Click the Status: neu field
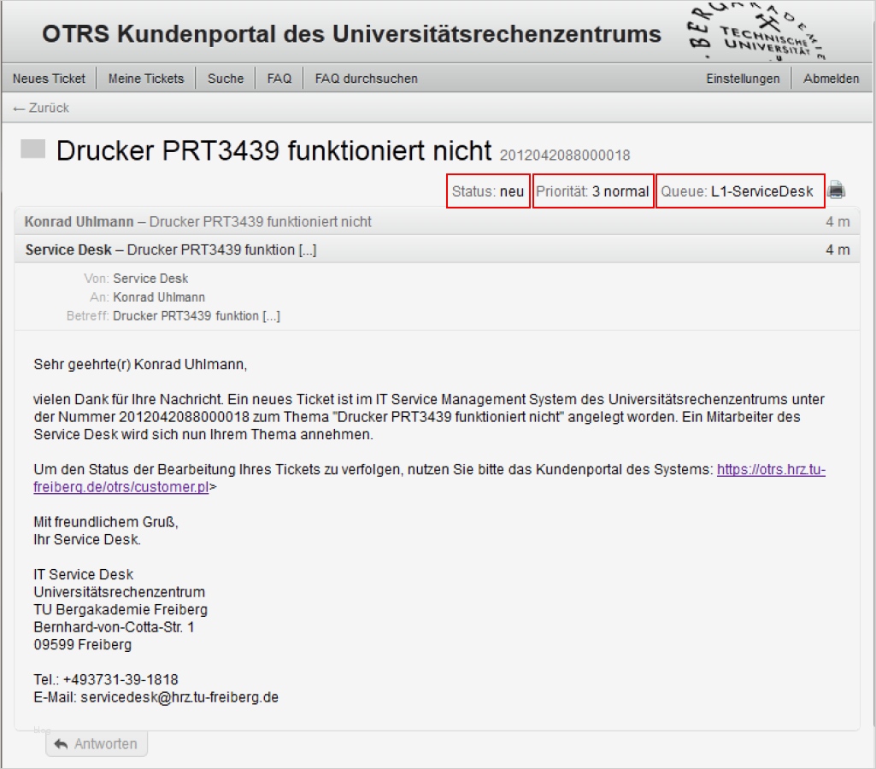This screenshot has height=769, width=876. [488, 191]
